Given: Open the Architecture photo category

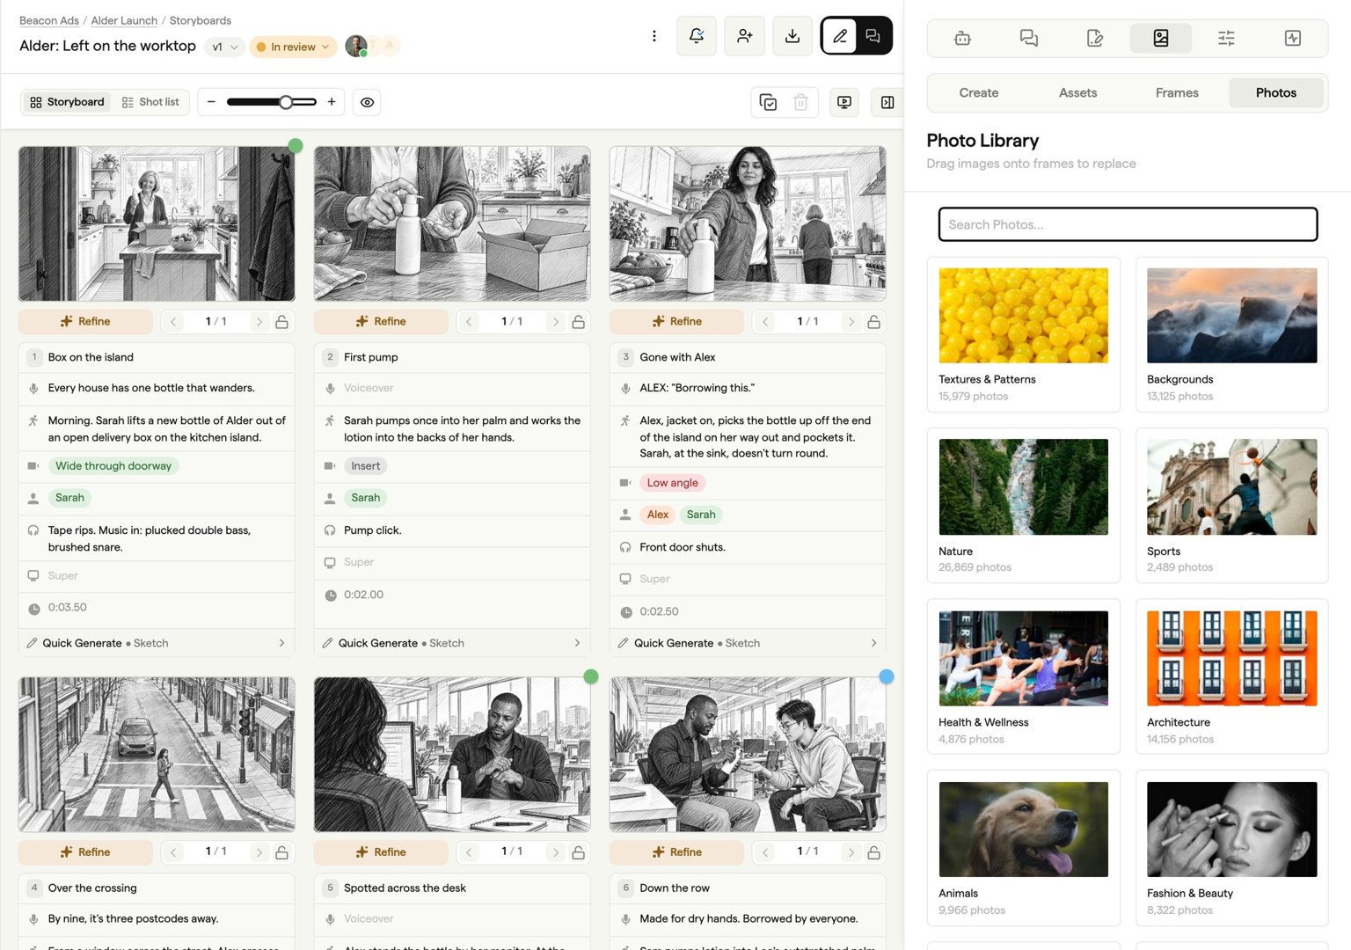Looking at the screenshot, I should click(1231, 677).
